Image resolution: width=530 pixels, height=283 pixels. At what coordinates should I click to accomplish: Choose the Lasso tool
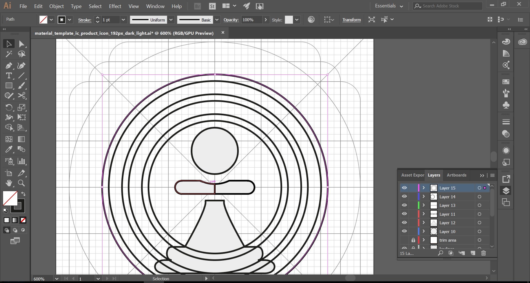tap(22, 54)
